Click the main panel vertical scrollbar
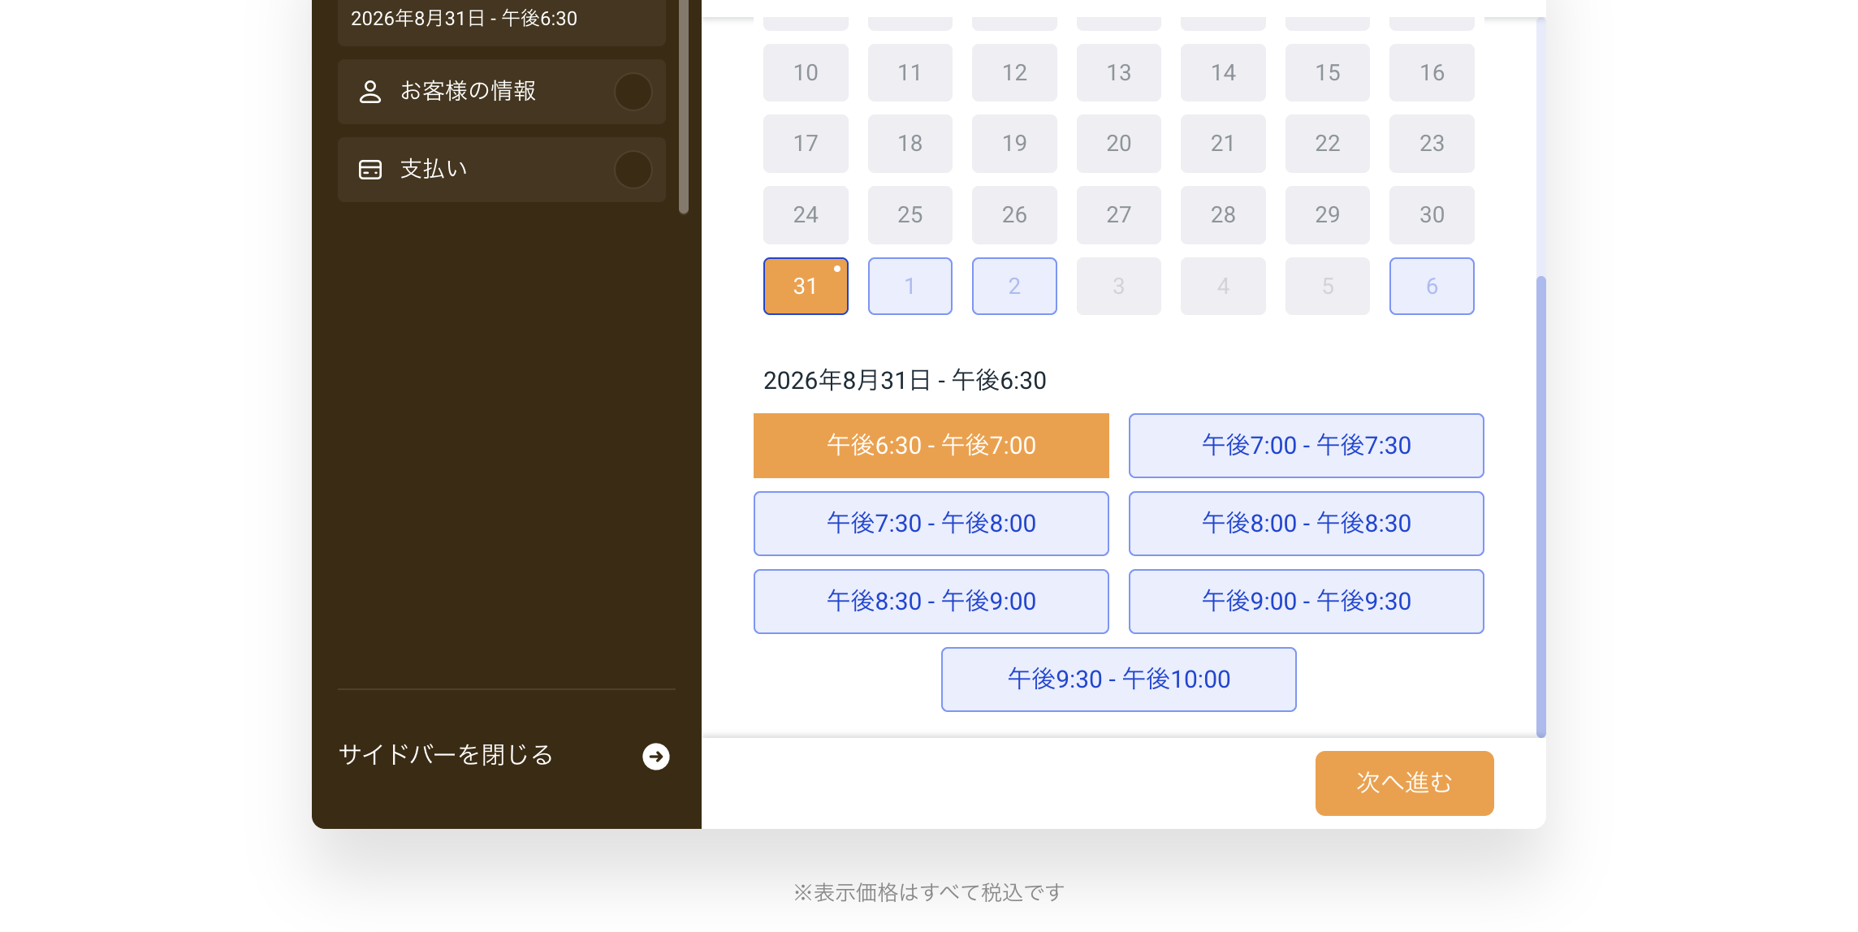This screenshot has width=1858, height=932. 1541,507
